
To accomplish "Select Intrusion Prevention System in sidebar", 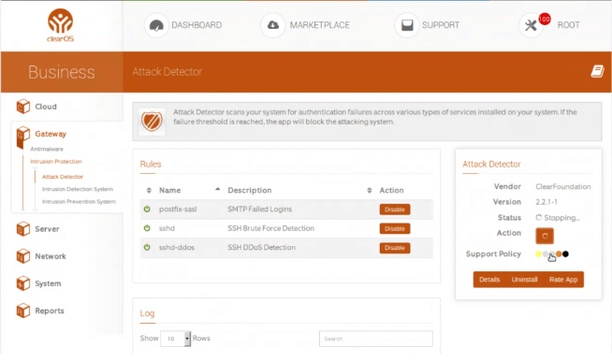I will point(79,202).
